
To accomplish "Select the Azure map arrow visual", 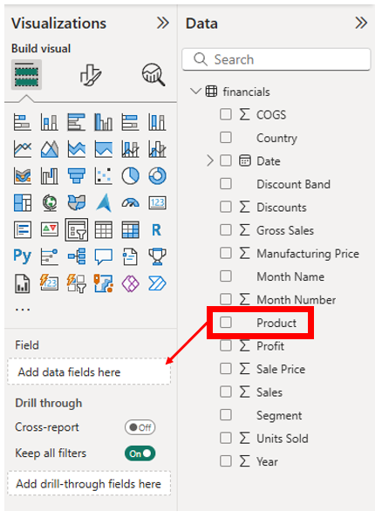I will (x=104, y=202).
